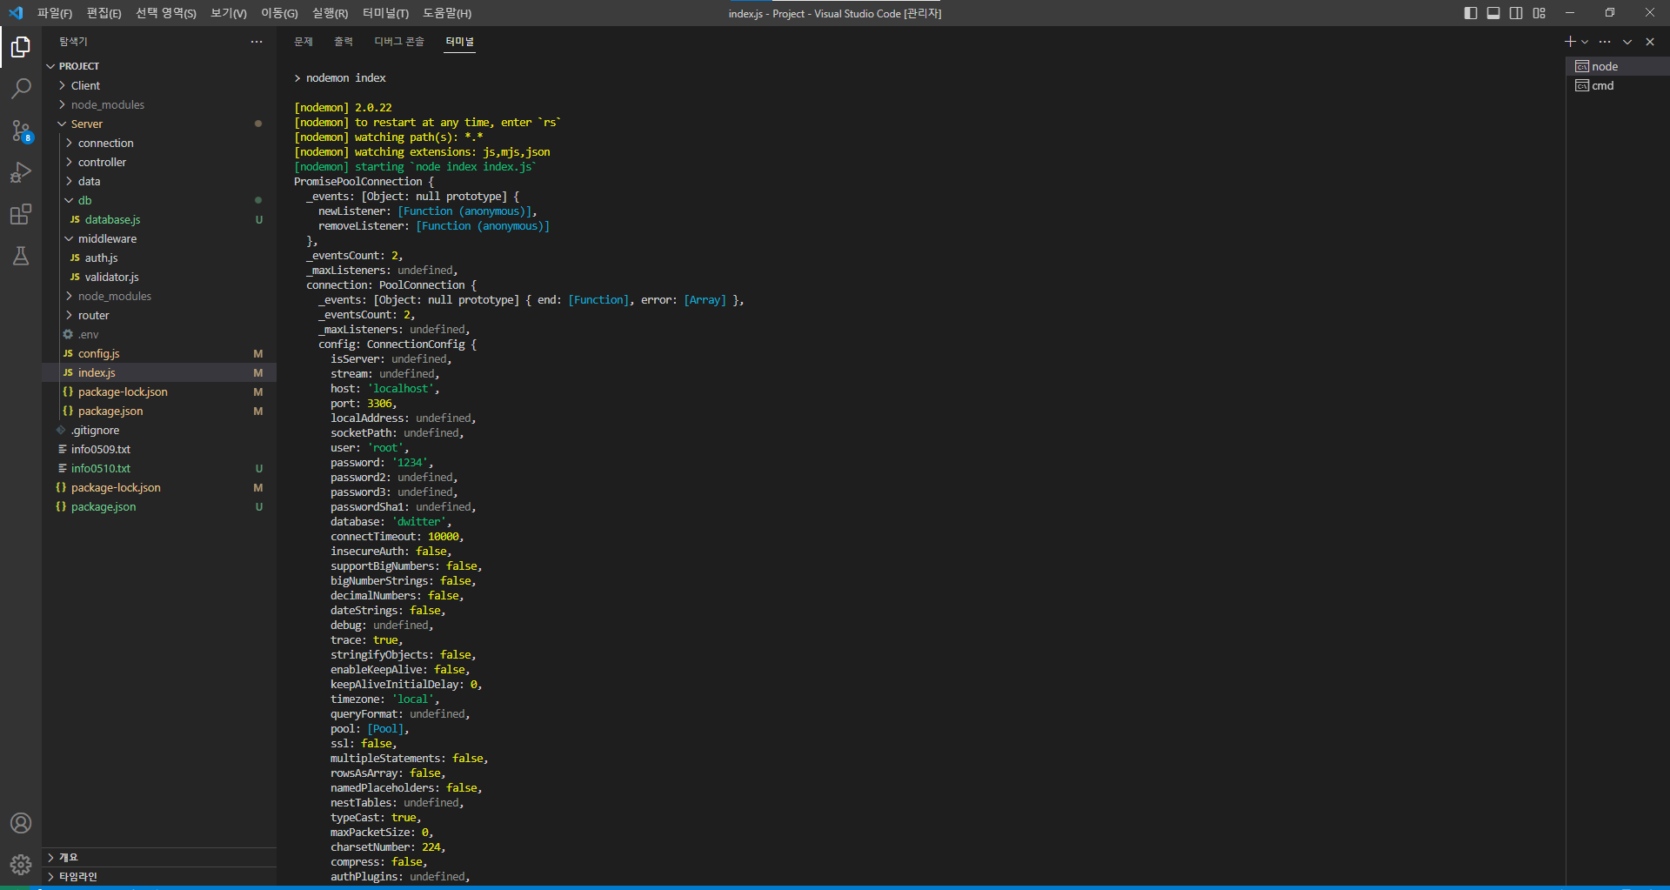Open .gitignore file
Screen dimensions: 1670x890
pyautogui.click(x=159, y=430)
